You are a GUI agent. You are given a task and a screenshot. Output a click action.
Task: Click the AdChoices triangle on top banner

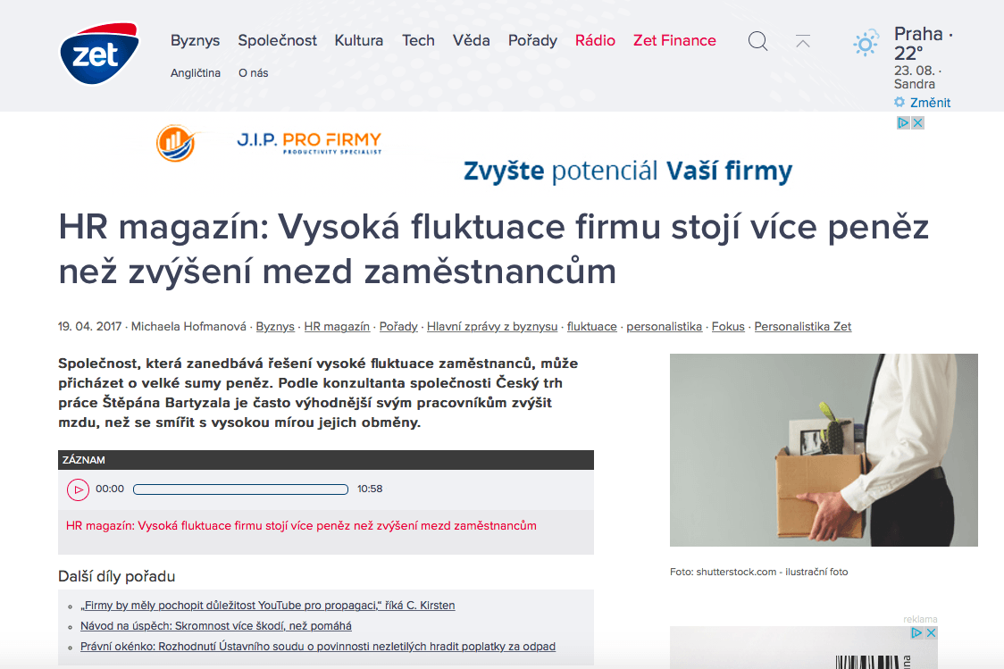coord(903,123)
